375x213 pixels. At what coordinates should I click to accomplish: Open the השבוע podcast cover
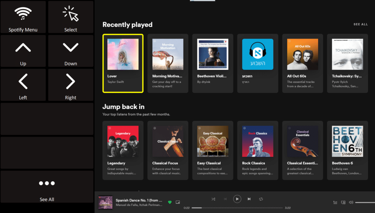[257, 54]
